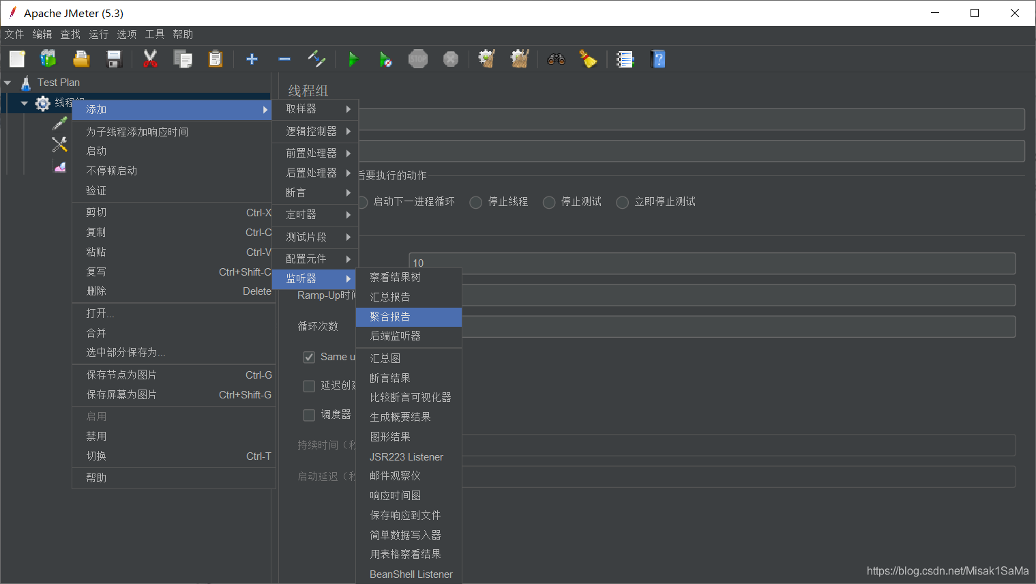1036x584 pixels.
Task: Uncheck the Same user checkbox
Action: tap(309, 356)
